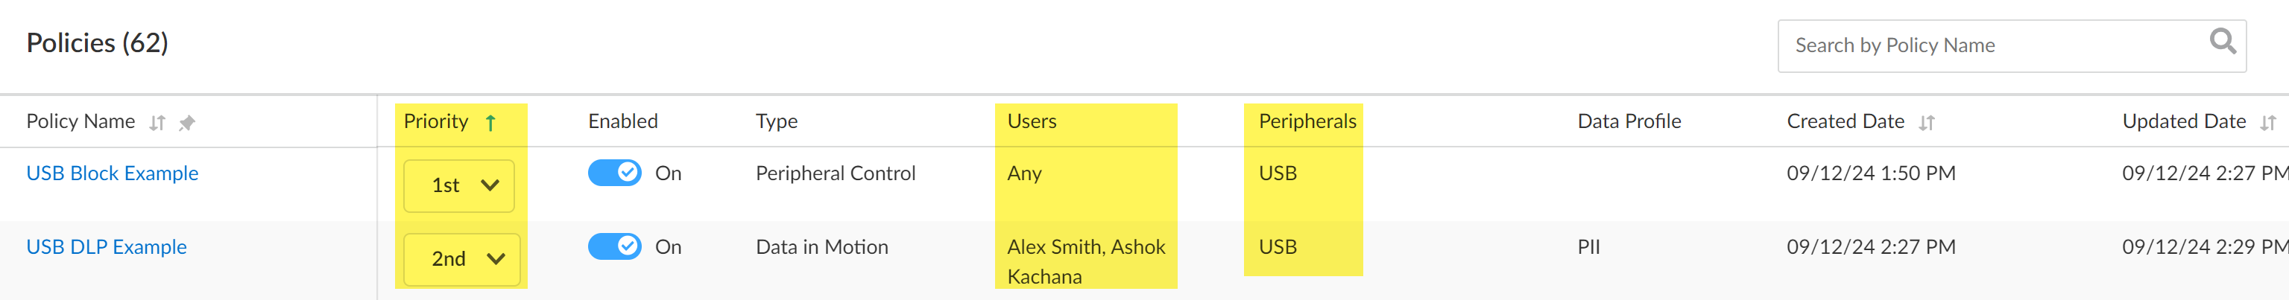Click the Users column header
Screen dimensions: 2289x300
(x=1031, y=121)
